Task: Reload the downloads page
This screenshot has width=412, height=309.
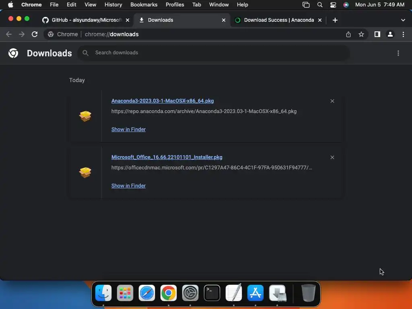Action: click(35, 34)
